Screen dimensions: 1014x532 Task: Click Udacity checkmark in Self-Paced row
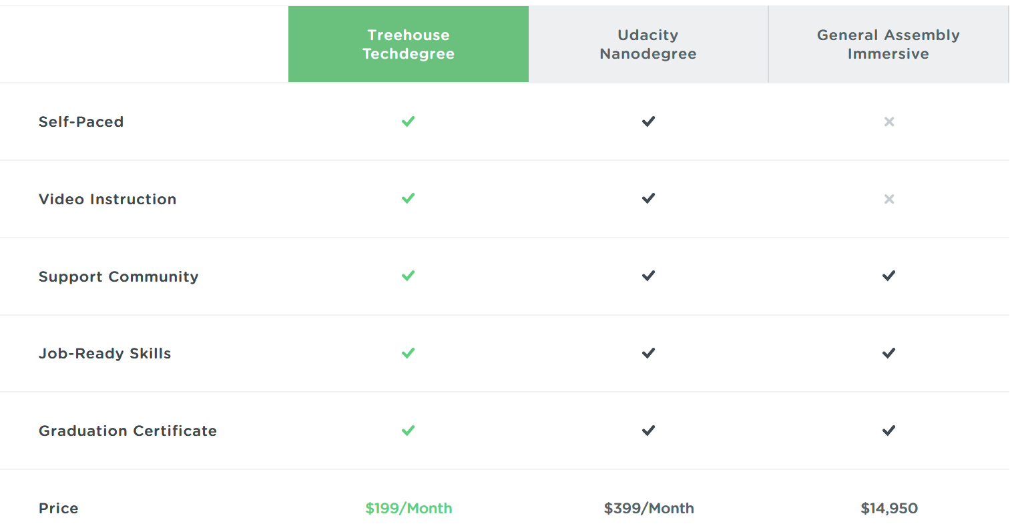point(648,121)
